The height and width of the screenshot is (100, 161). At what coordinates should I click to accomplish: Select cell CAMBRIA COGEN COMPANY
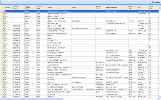[x=59, y=53]
